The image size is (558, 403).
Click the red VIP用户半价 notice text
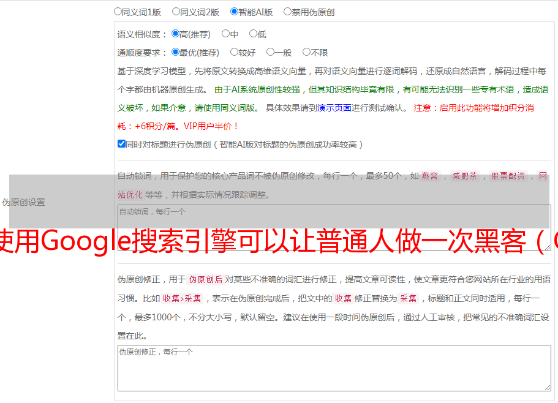click(211, 126)
